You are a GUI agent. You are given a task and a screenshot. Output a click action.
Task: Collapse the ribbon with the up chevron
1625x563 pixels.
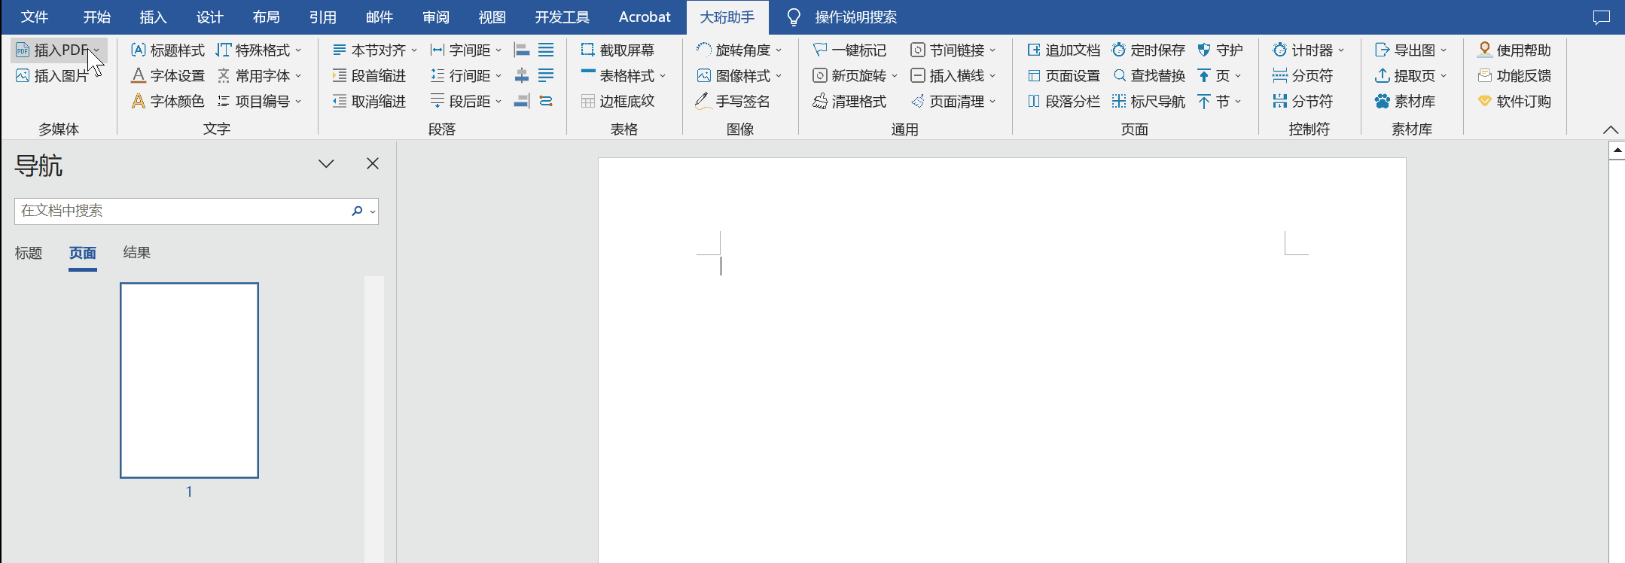pos(1611,129)
